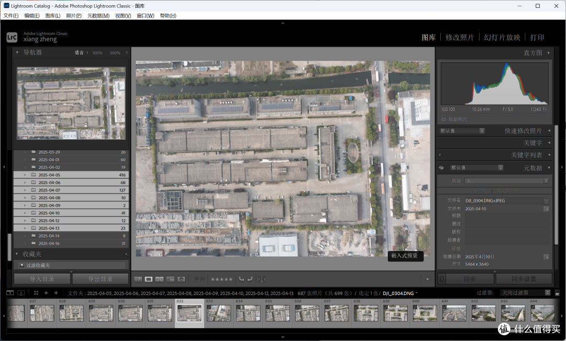Expand the 关键字 panel
Viewport: 566px width, 341px height.
click(x=549, y=143)
